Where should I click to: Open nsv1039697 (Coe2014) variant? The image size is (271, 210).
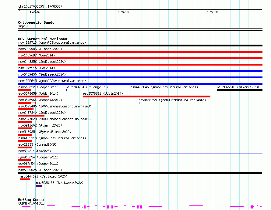(x=37, y=55)
